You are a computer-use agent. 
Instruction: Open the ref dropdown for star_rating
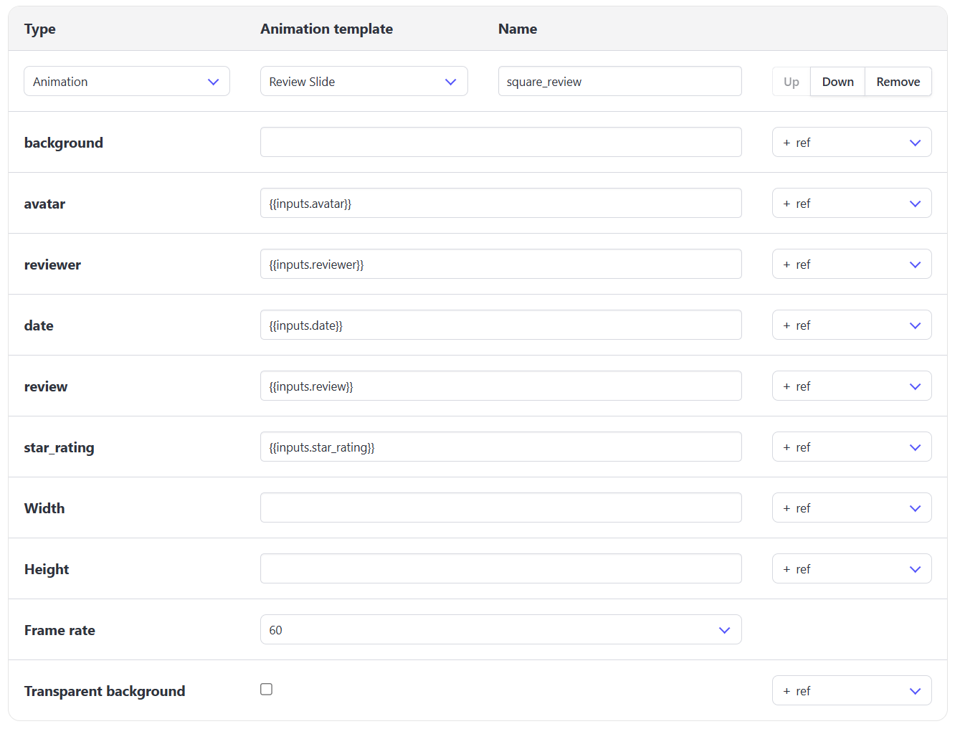click(x=852, y=447)
